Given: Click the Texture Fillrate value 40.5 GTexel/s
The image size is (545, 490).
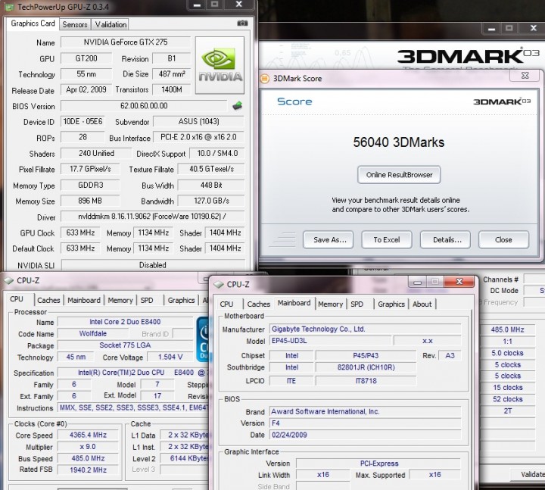Looking at the screenshot, I should [x=211, y=170].
